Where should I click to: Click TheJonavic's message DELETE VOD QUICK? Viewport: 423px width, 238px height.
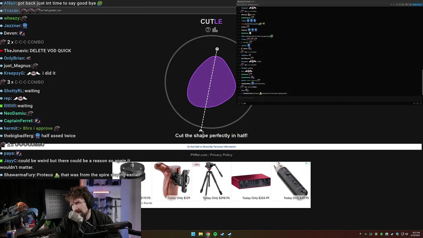click(50, 51)
